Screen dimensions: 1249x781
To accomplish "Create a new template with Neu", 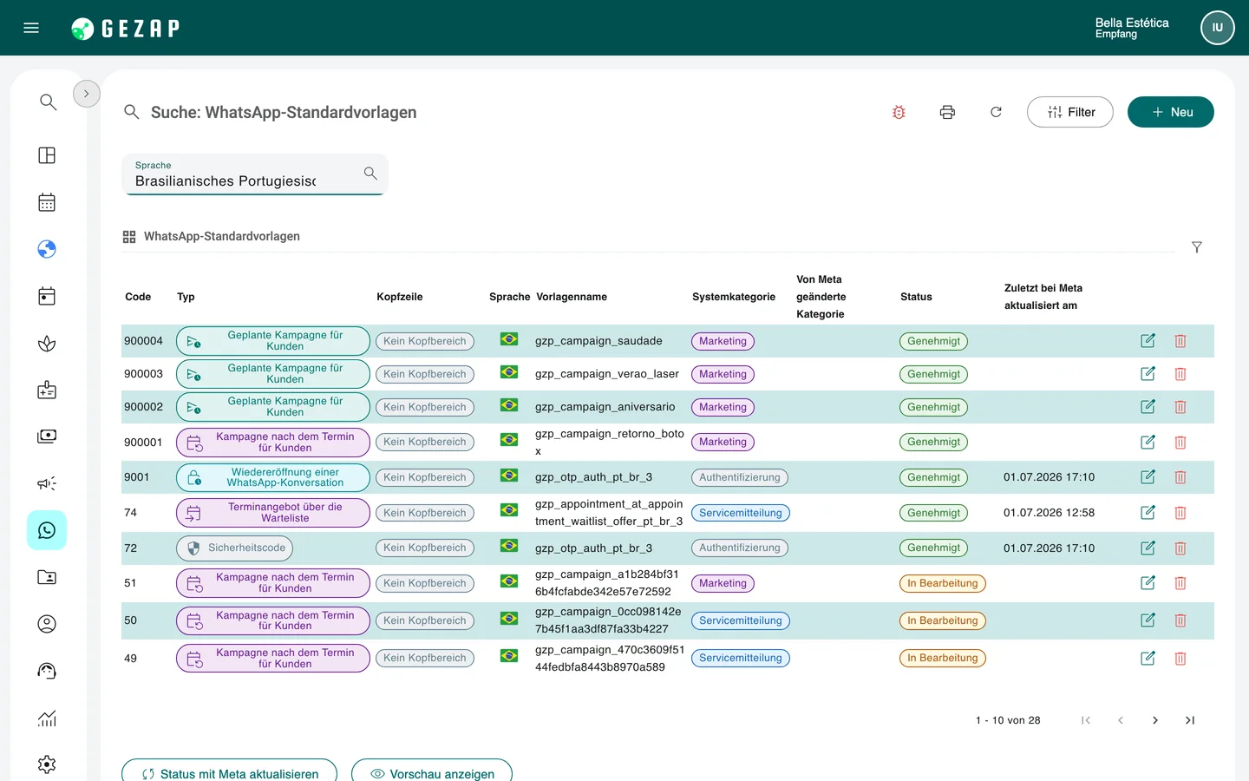I will tap(1171, 112).
